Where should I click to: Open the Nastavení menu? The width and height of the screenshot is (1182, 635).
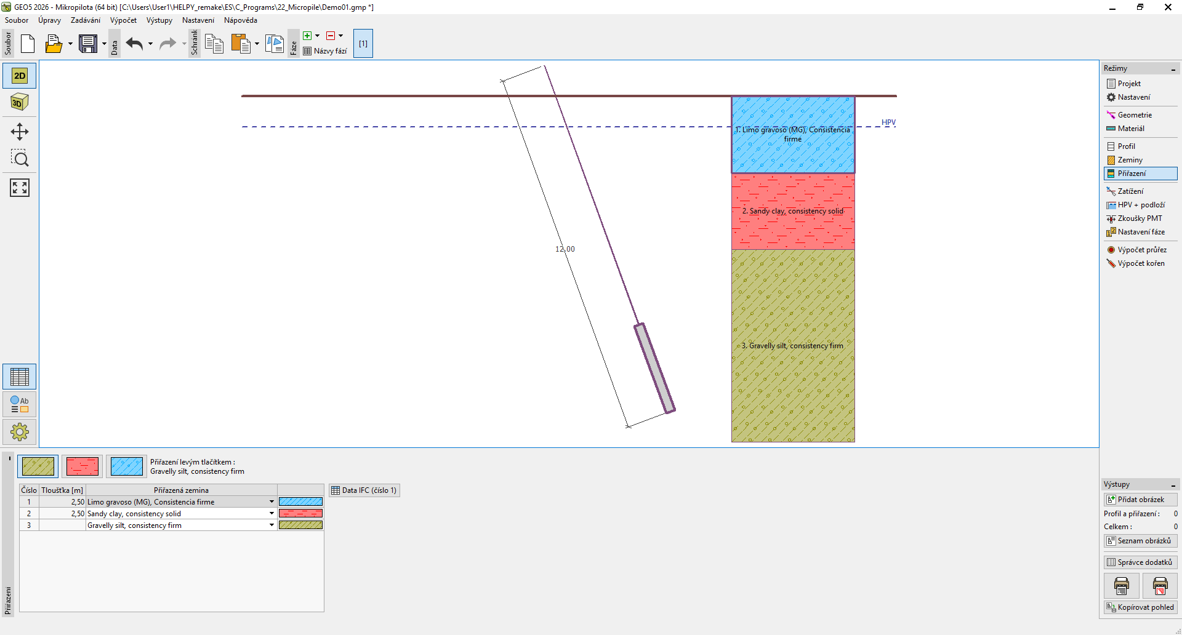(x=198, y=20)
